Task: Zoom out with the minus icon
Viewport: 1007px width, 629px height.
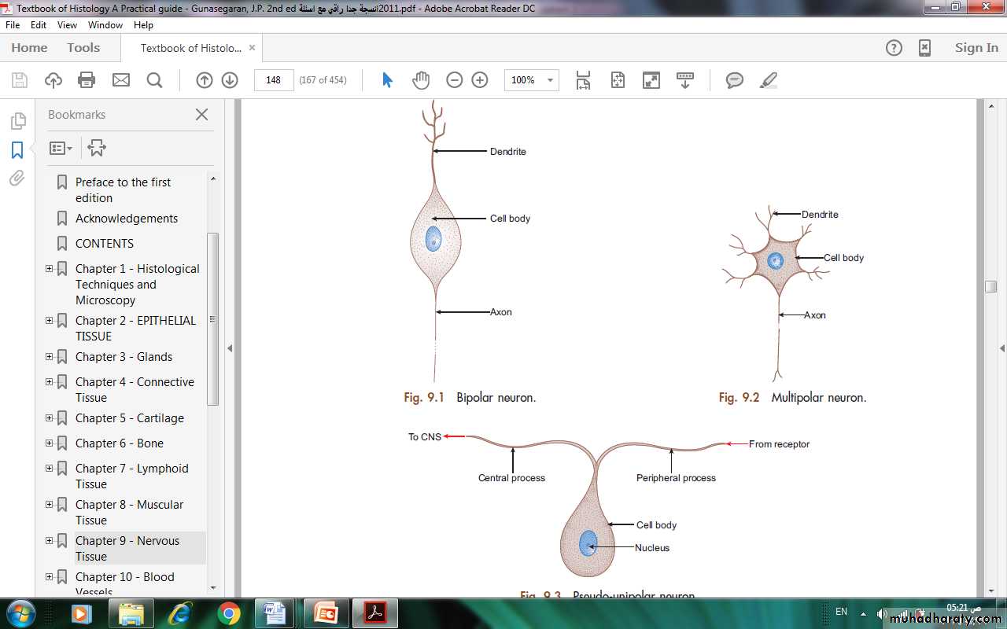Action: click(x=454, y=80)
